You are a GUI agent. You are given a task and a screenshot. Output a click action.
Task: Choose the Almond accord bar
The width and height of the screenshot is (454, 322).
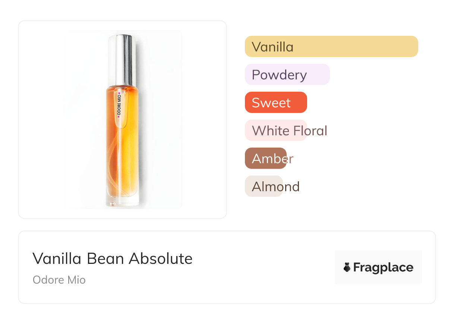tap(264, 186)
